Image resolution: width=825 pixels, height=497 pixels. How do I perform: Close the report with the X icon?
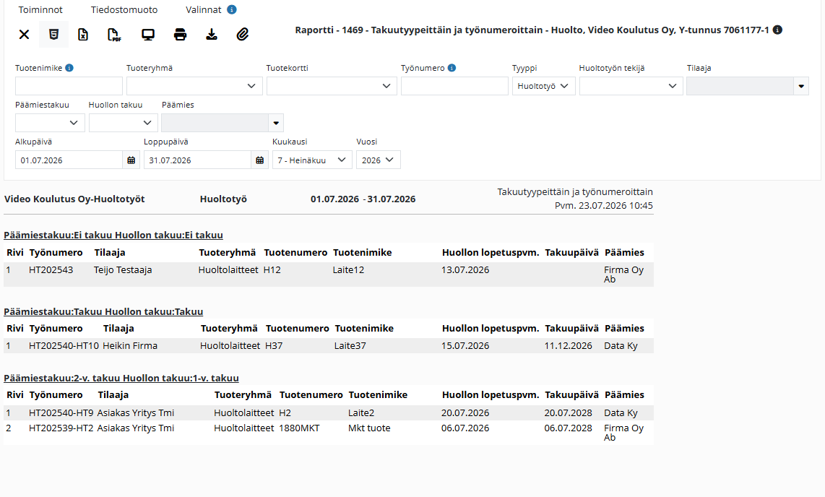tap(25, 35)
